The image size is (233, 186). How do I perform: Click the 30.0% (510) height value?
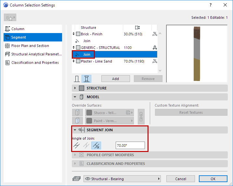(133, 34)
